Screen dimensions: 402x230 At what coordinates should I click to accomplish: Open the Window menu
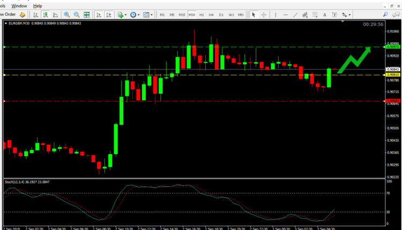(19, 6)
